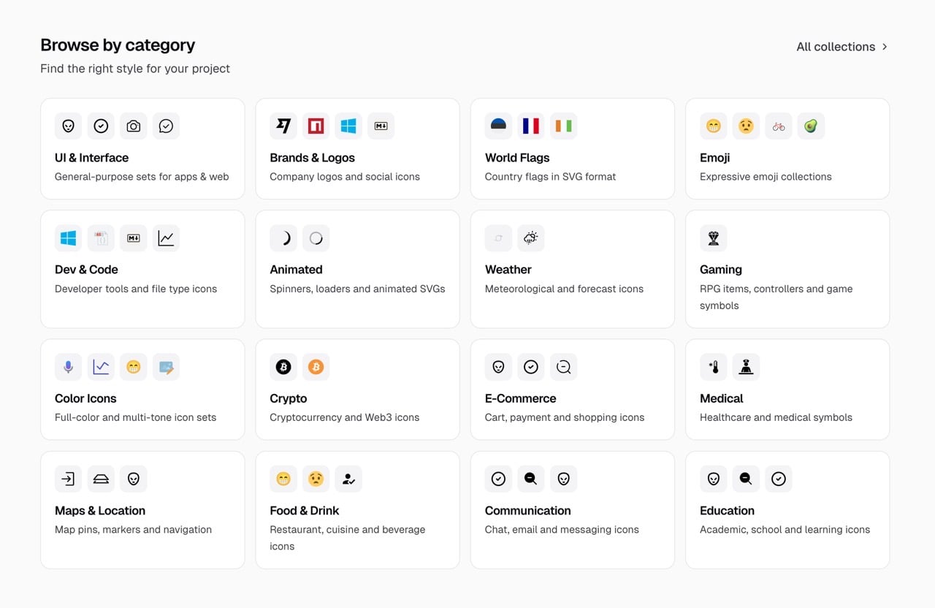Click the bicycle icon in Emoji card

pos(779,126)
